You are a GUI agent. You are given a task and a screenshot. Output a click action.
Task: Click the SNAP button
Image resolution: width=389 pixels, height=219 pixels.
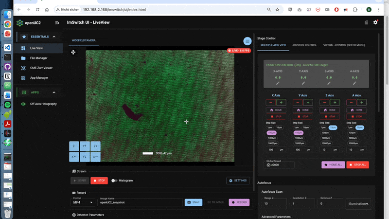193,202
